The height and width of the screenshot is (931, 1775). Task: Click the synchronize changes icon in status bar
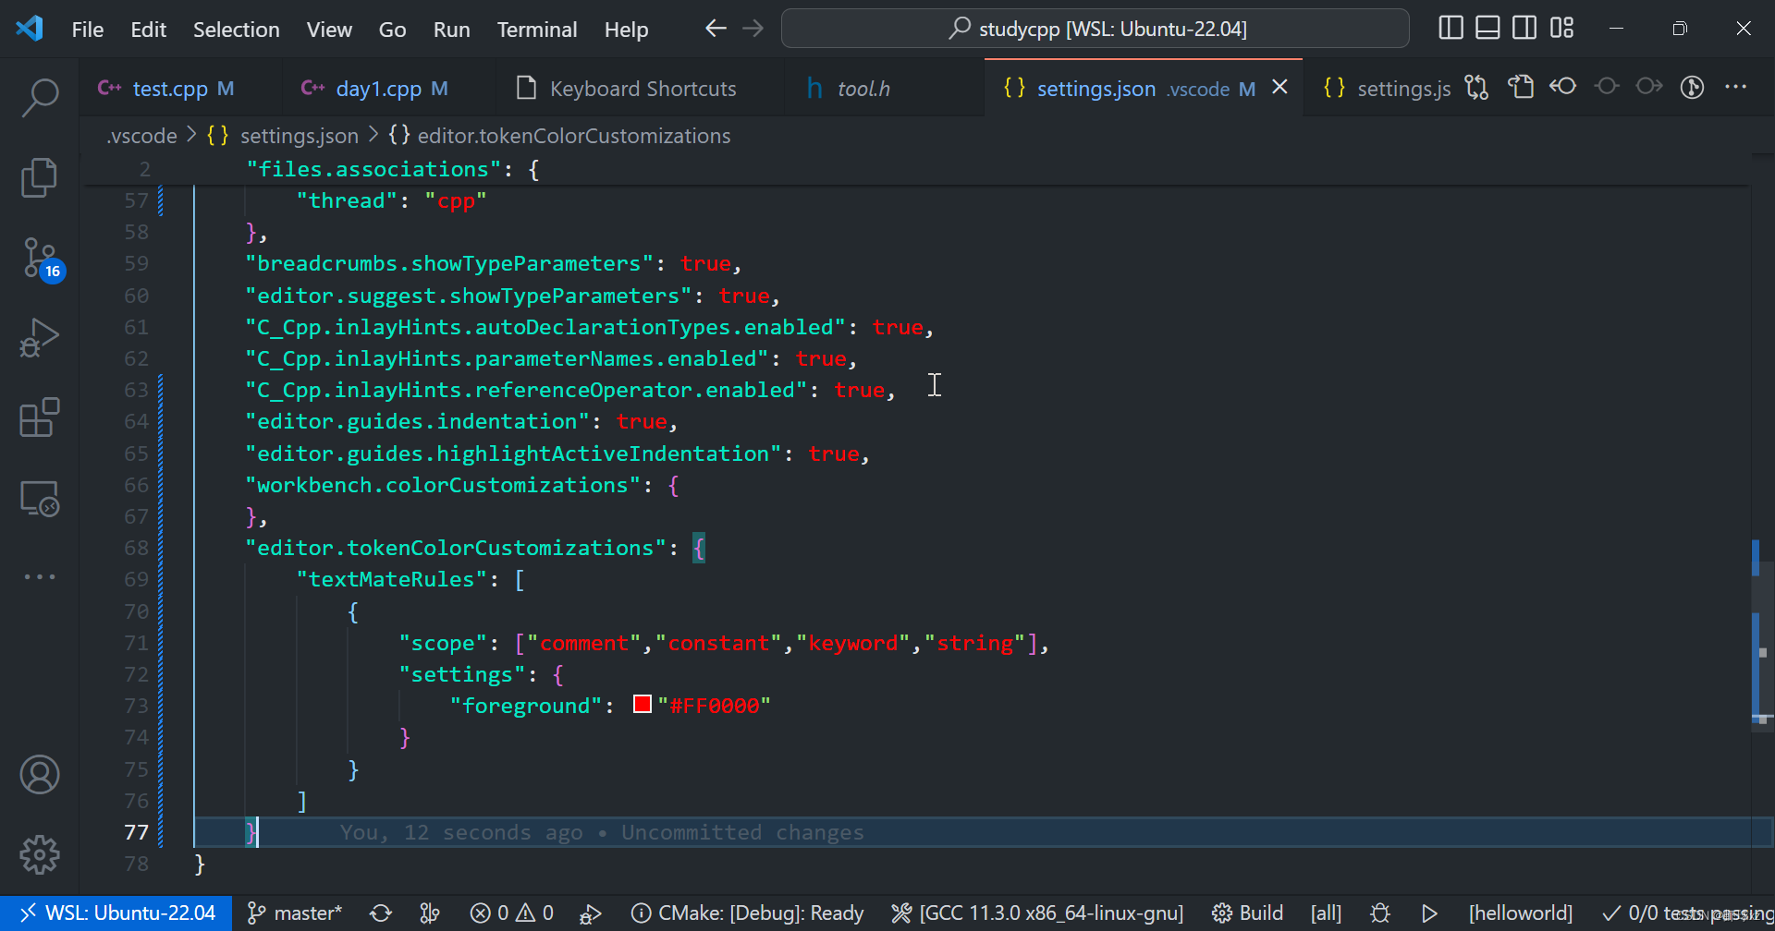pyautogui.click(x=381, y=913)
